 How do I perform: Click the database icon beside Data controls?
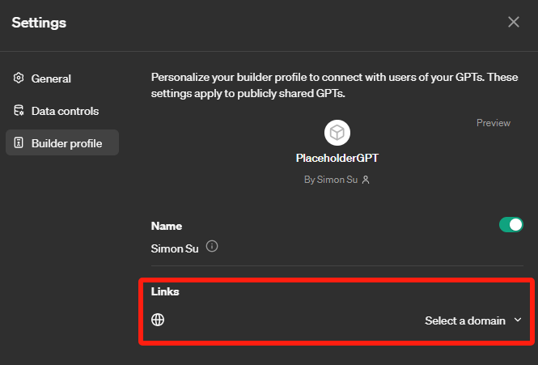tap(18, 111)
